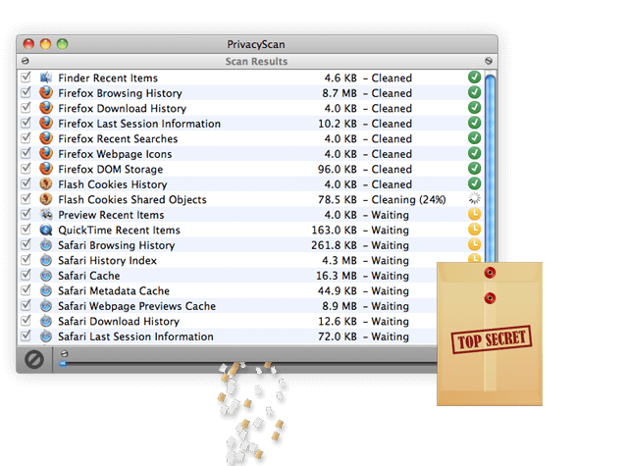
Task: Click the '16.3 MB' size of Safari Cache
Action: tap(337, 276)
